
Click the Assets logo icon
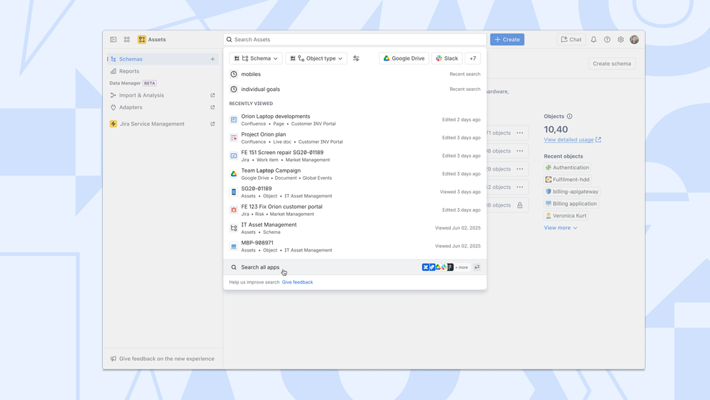pos(141,39)
